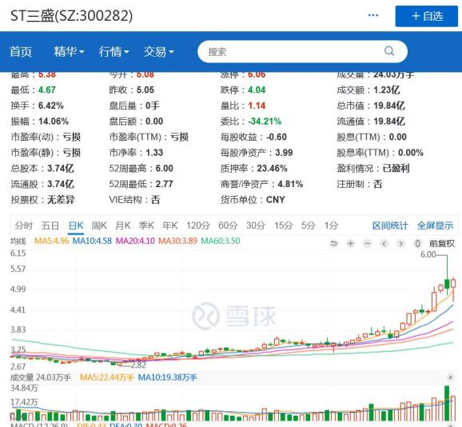Click the 最低 value 4.67
The width and height of the screenshot is (462, 427).
pyautogui.click(x=47, y=90)
